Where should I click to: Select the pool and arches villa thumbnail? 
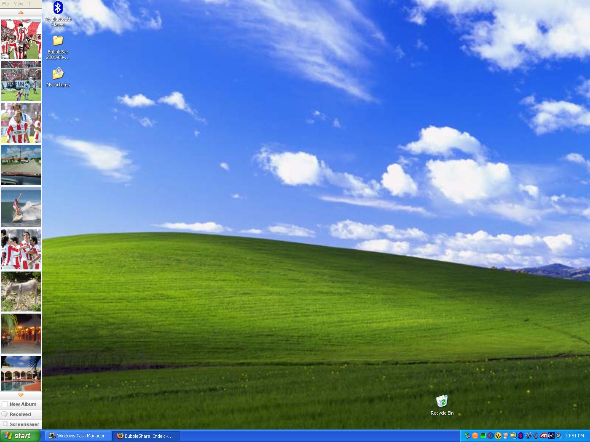pos(21,373)
